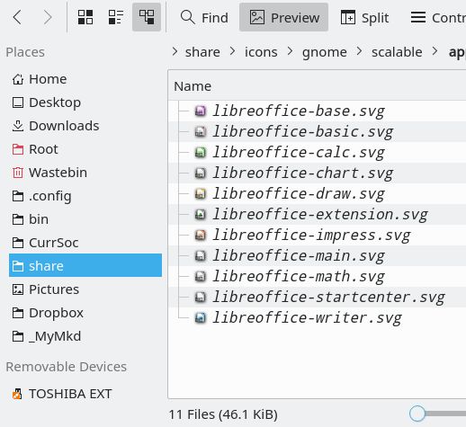This screenshot has width=466, height=427.
Task: Navigate to icons in the breadcrumb
Action: 261,52
